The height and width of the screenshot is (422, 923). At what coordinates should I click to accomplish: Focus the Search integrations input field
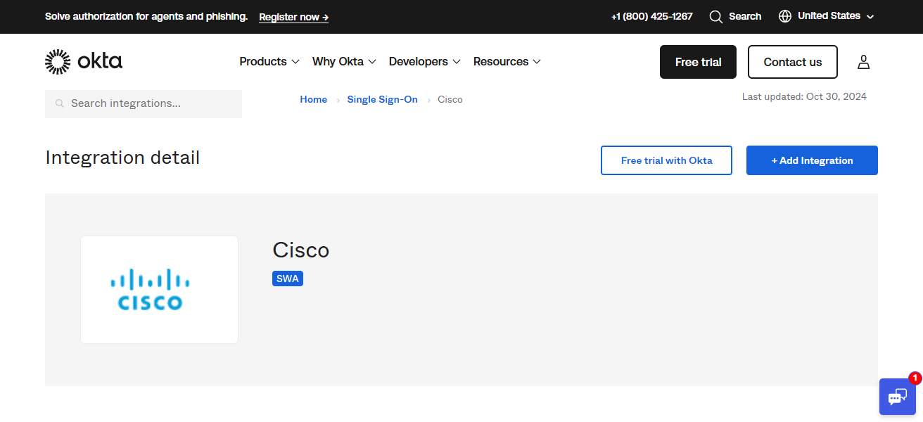[x=151, y=103]
